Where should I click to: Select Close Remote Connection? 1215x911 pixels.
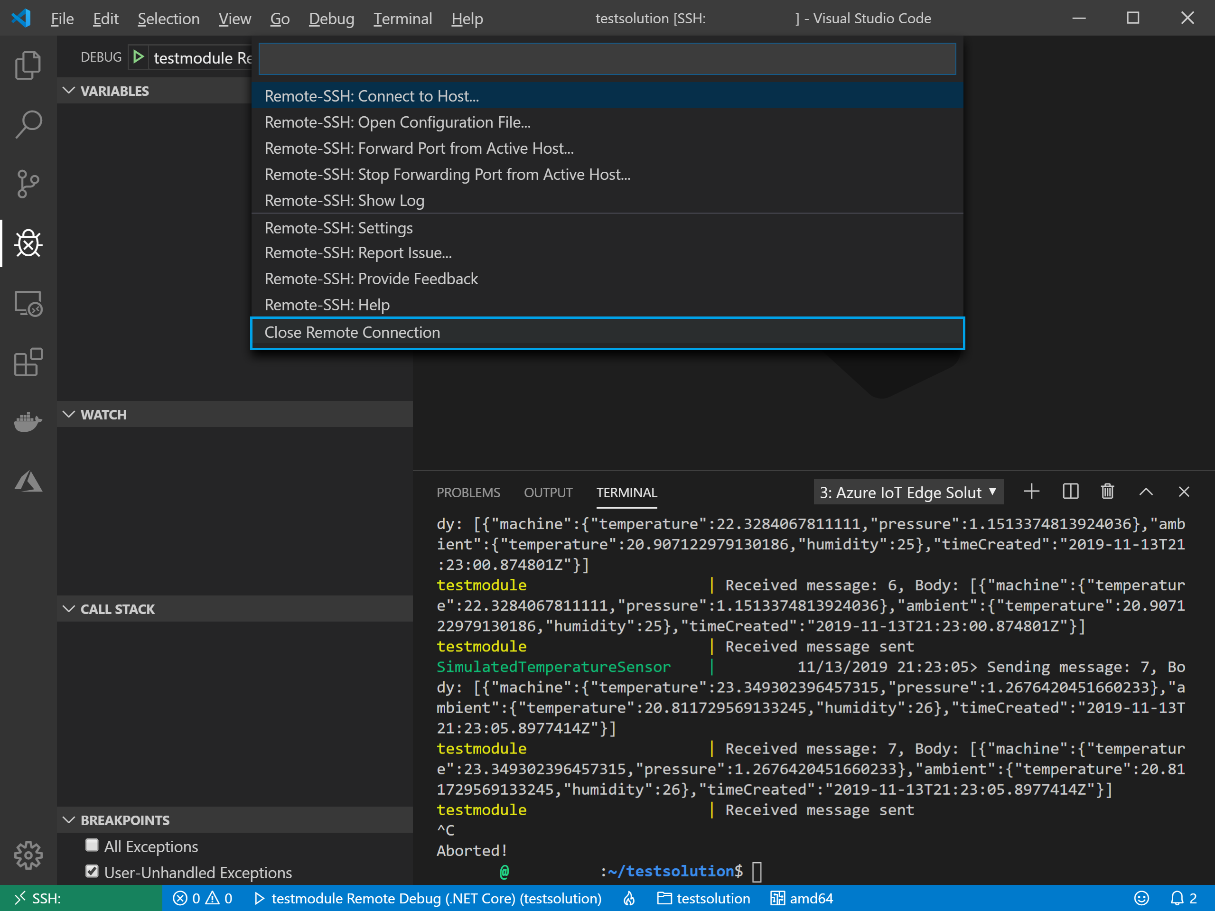[x=607, y=332]
